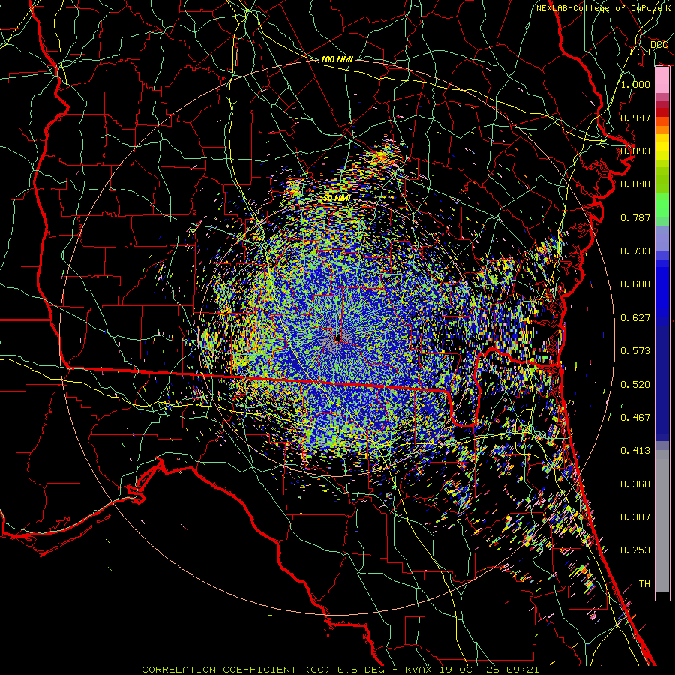This screenshot has width=675, height=675.
Task: Click the lavender band near 0.733 on the scale
Action: click(662, 238)
